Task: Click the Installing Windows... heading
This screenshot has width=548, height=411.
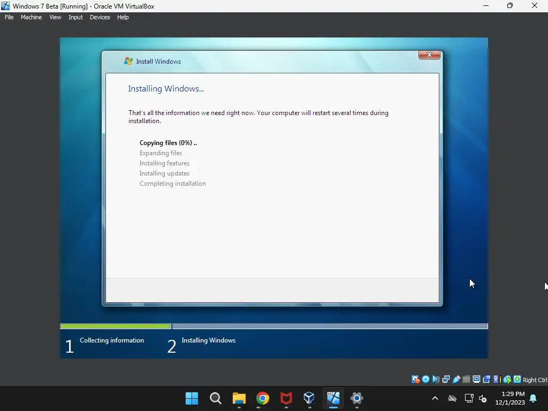Action: [166, 89]
